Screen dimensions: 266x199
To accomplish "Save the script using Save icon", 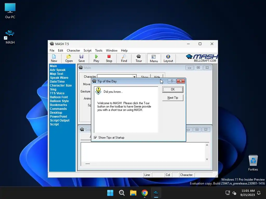I will [81, 58].
